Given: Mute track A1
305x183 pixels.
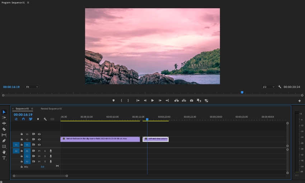Looking at the screenshot, I should tap(39, 151).
